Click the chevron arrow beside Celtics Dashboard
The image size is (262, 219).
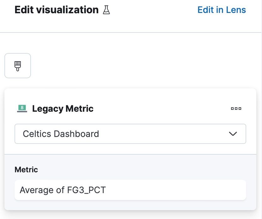233,134
